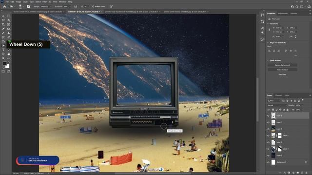The height and width of the screenshot is (175, 312).
Task: Toggle link between width and height
Action: (269, 30)
